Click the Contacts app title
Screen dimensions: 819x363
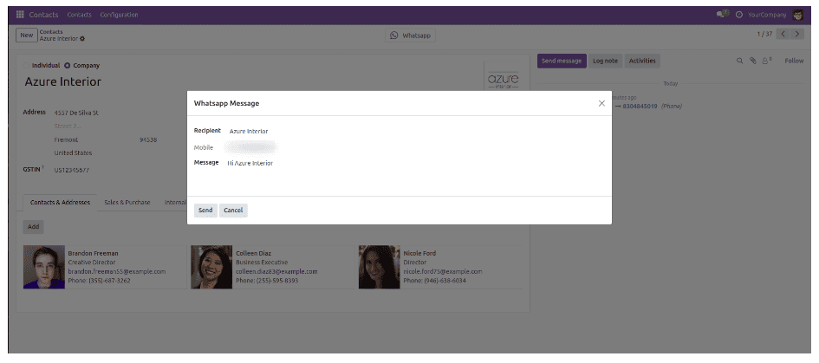pyautogui.click(x=44, y=15)
